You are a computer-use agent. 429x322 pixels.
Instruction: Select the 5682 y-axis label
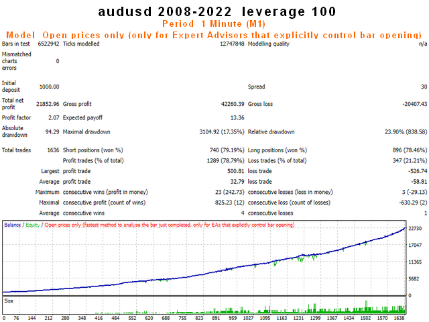tap(414, 279)
